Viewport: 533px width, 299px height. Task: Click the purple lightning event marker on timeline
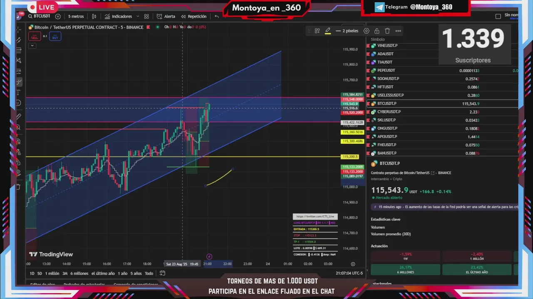(209, 257)
